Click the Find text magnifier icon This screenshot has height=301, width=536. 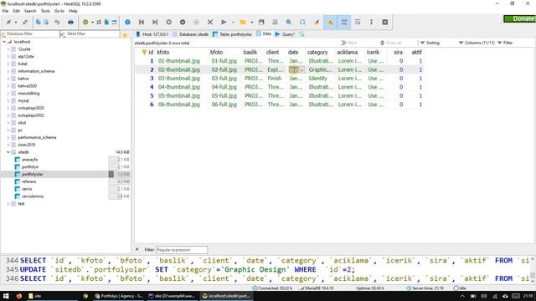(288, 23)
